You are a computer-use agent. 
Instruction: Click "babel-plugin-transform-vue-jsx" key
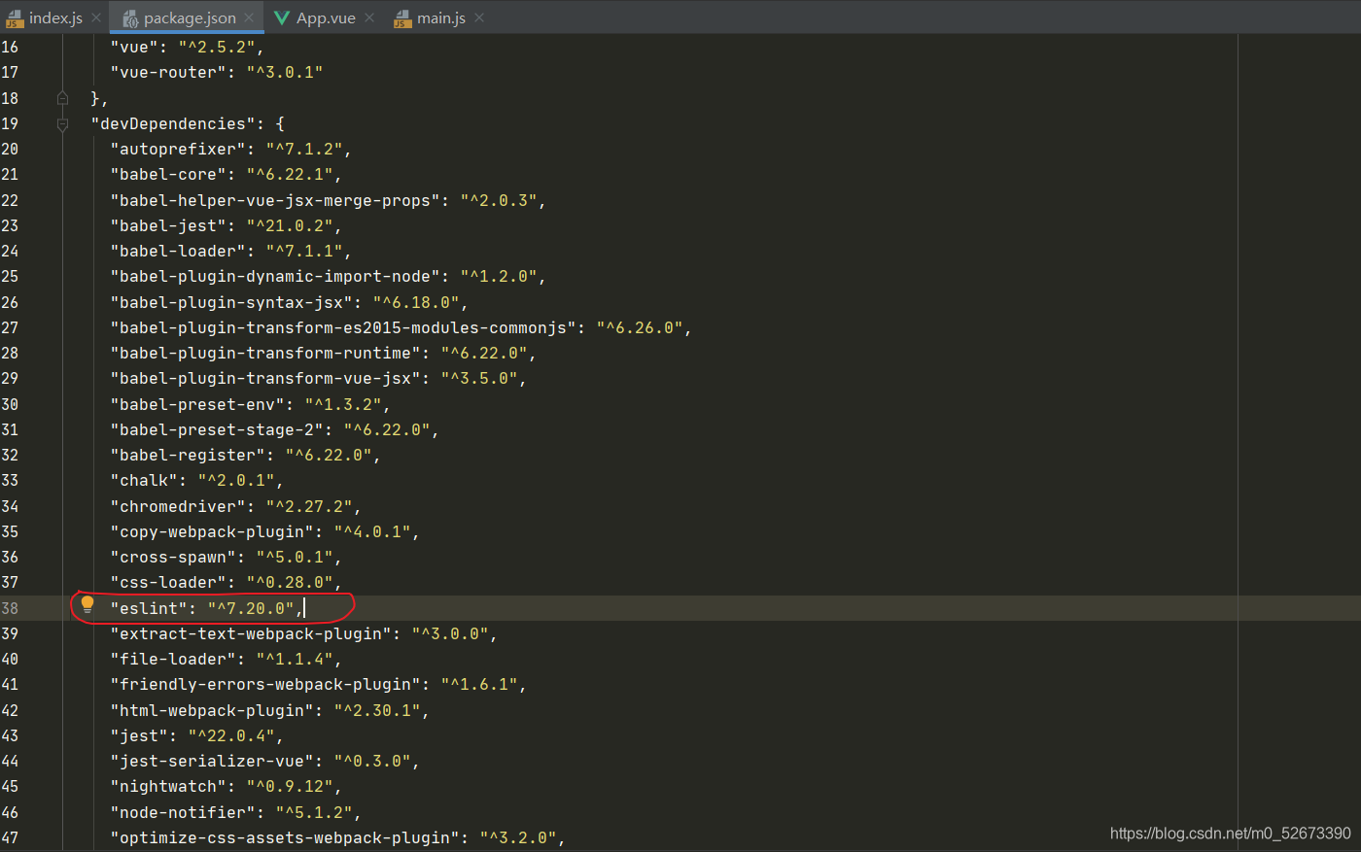tap(265, 378)
